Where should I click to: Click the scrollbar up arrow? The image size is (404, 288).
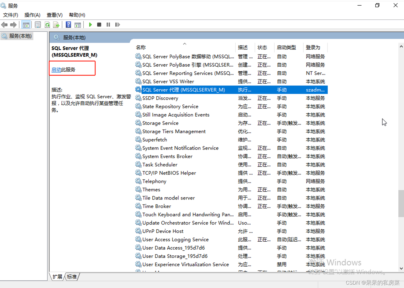point(401,47)
